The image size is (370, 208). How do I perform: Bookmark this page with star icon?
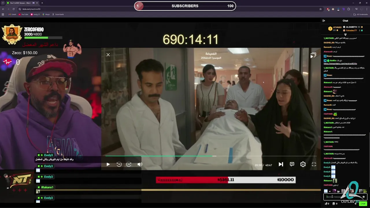pyautogui.click(x=321, y=9)
